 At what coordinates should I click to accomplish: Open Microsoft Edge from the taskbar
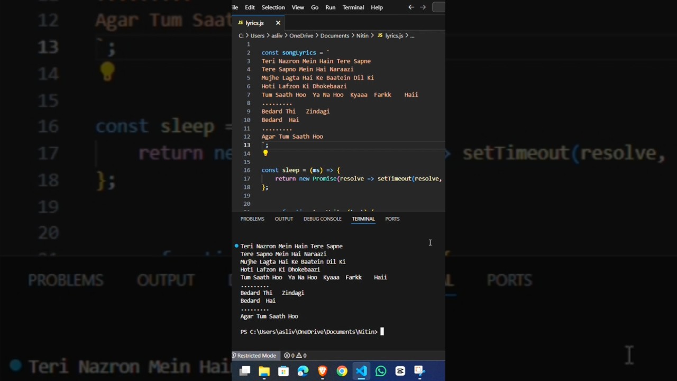(303, 371)
